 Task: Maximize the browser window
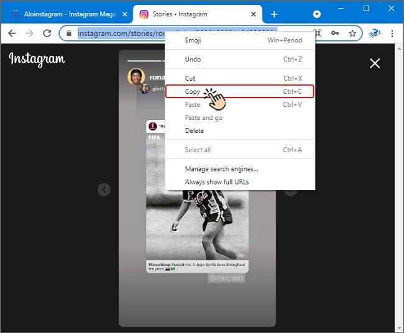pos(366,9)
